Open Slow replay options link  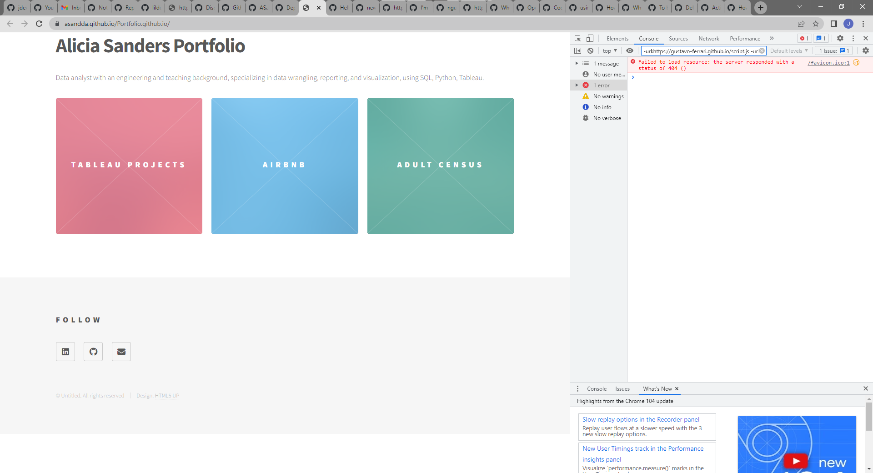641,419
